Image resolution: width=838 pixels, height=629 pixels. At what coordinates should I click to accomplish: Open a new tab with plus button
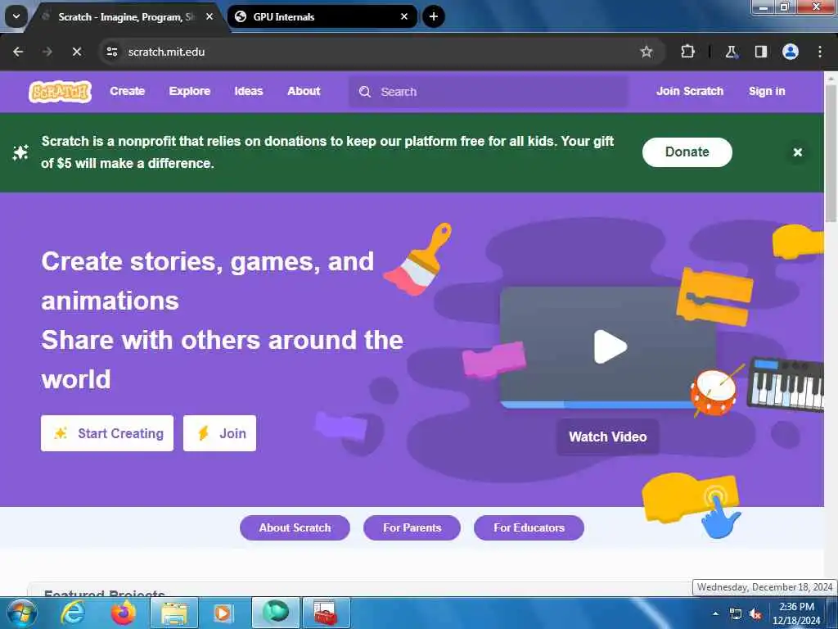(434, 16)
